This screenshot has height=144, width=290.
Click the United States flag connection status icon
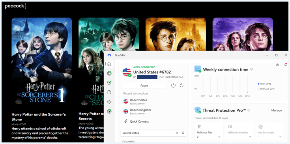[127, 72]
